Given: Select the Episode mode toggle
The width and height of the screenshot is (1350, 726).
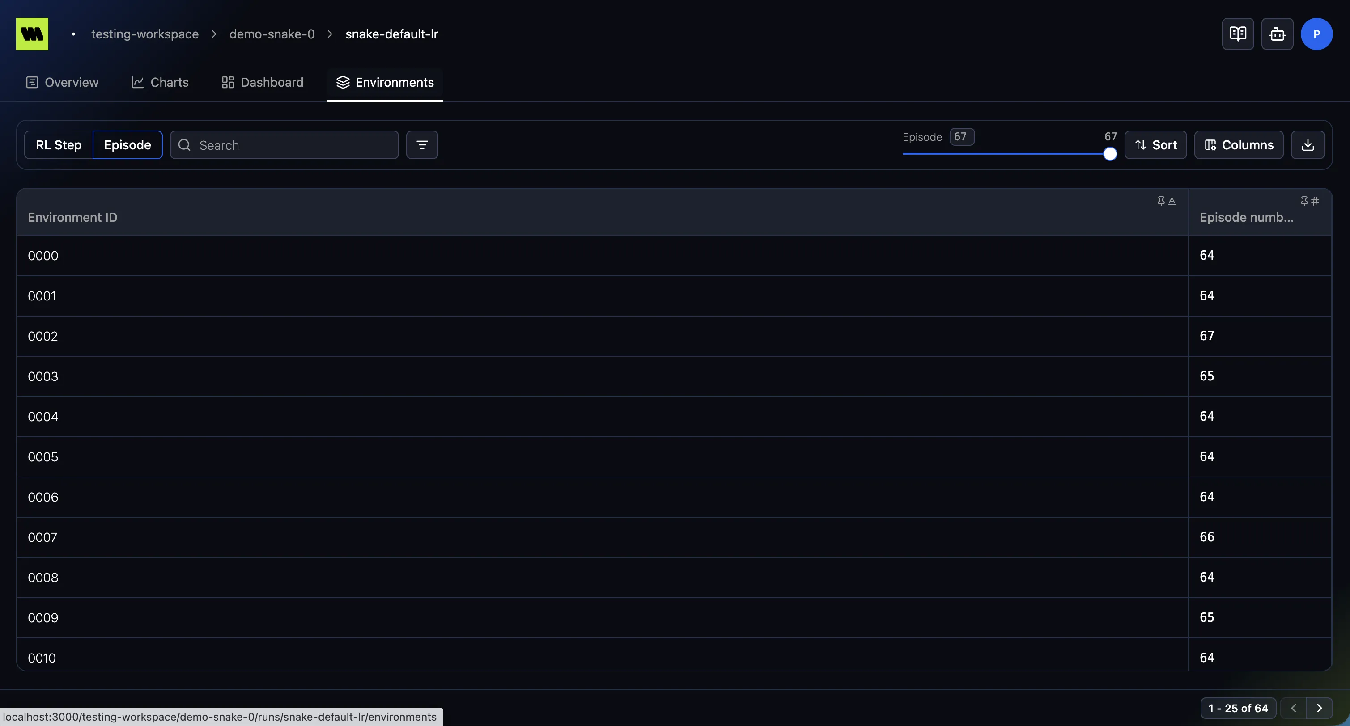Looking at the screenshot, I should click(127, 145).
